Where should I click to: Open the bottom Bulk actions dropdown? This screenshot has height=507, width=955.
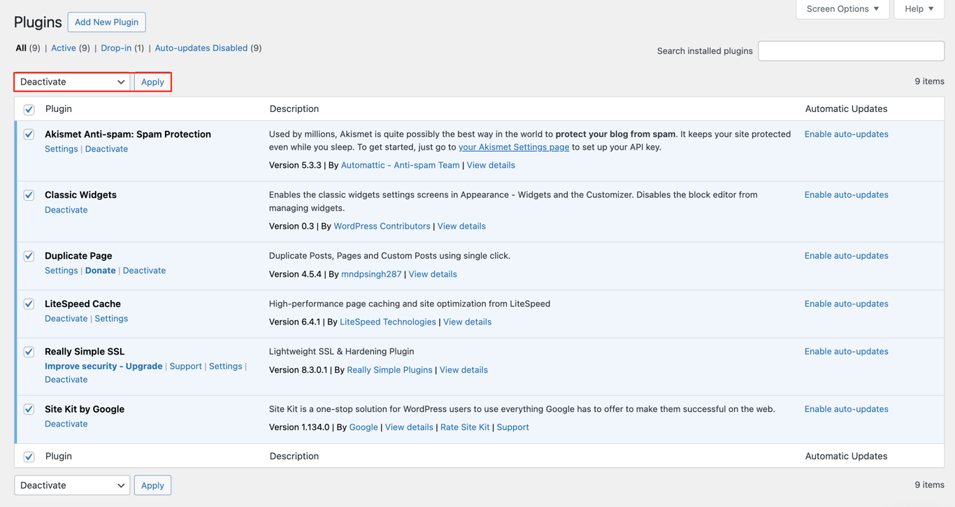(x=71, y=485)
